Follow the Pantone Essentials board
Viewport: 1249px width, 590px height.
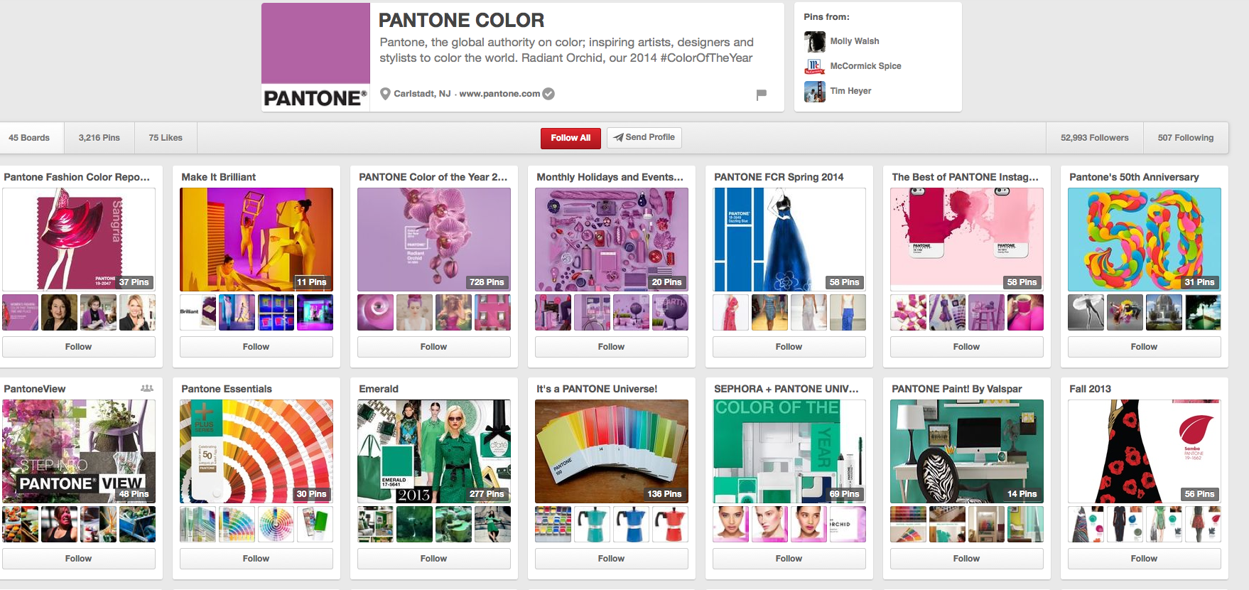click(256, 559)
